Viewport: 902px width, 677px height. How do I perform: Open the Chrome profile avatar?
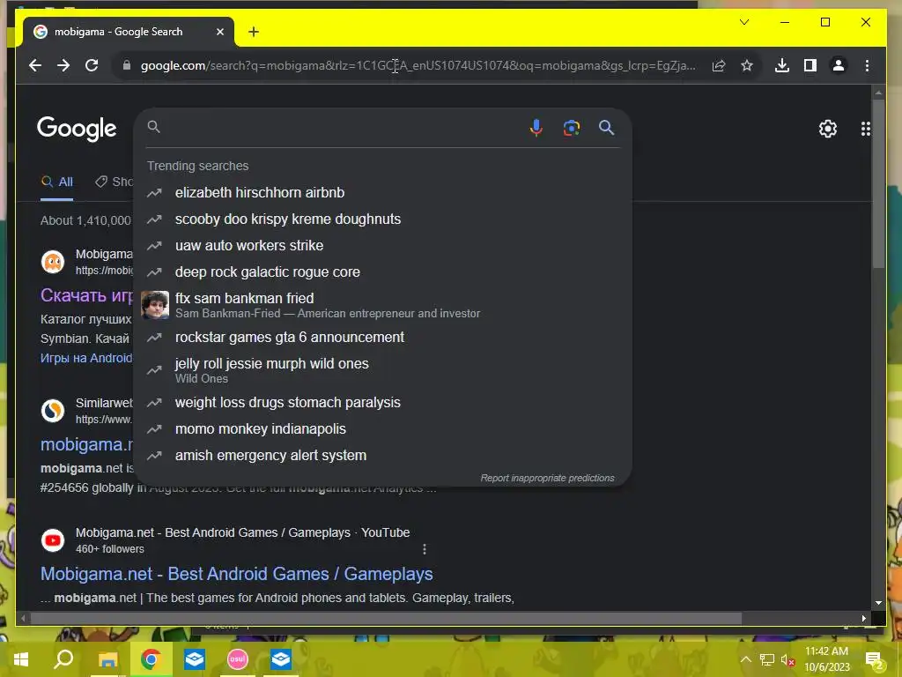[839, 65]
